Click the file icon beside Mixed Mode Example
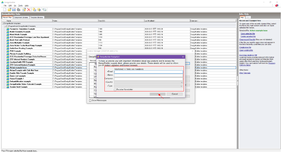The height and width of the screenshot is (153, 281). (8, 35)
